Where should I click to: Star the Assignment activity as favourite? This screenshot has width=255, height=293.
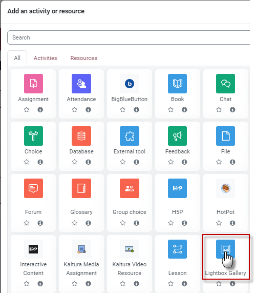(x=27, y=109)
